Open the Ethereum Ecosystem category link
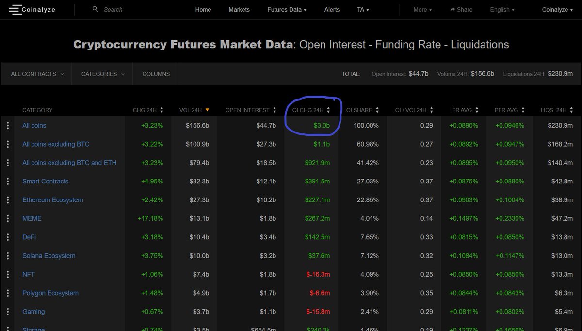This screenshot has height=331, width=582. [52, 200]
